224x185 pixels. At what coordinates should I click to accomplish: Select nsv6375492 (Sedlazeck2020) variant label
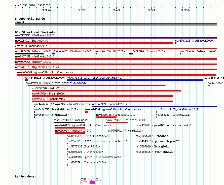point(125,120)
